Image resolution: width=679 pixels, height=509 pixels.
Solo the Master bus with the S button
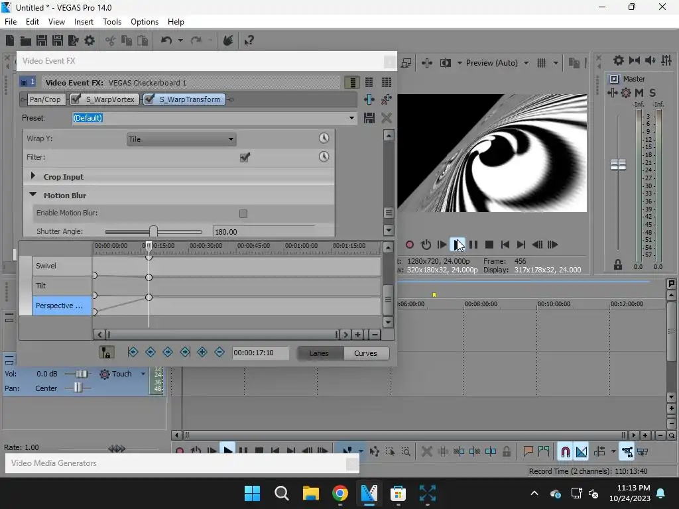click(652, 93)
